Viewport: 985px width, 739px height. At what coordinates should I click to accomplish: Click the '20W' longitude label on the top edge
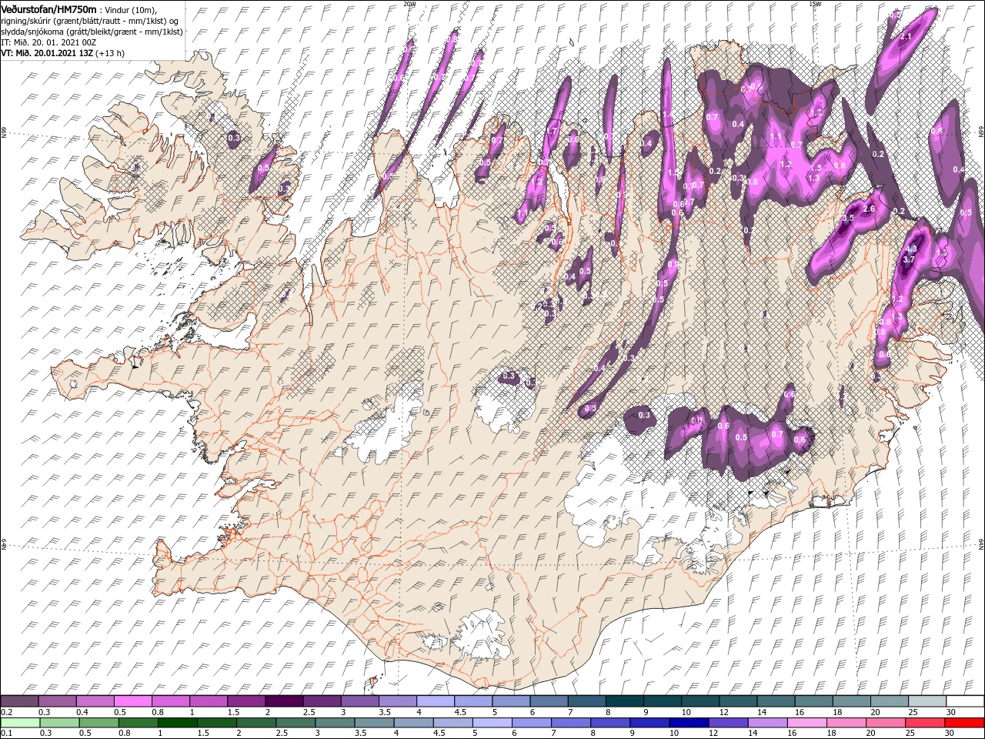[409, 4]
